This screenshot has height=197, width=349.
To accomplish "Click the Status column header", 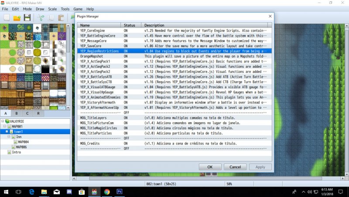I will pos(131,25).
